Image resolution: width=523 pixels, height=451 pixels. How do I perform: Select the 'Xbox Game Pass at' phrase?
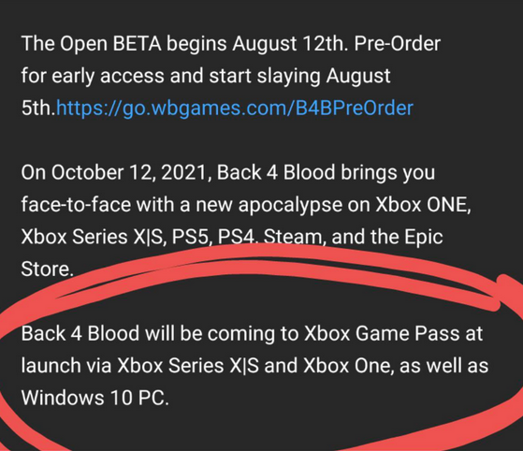point(394,334)
